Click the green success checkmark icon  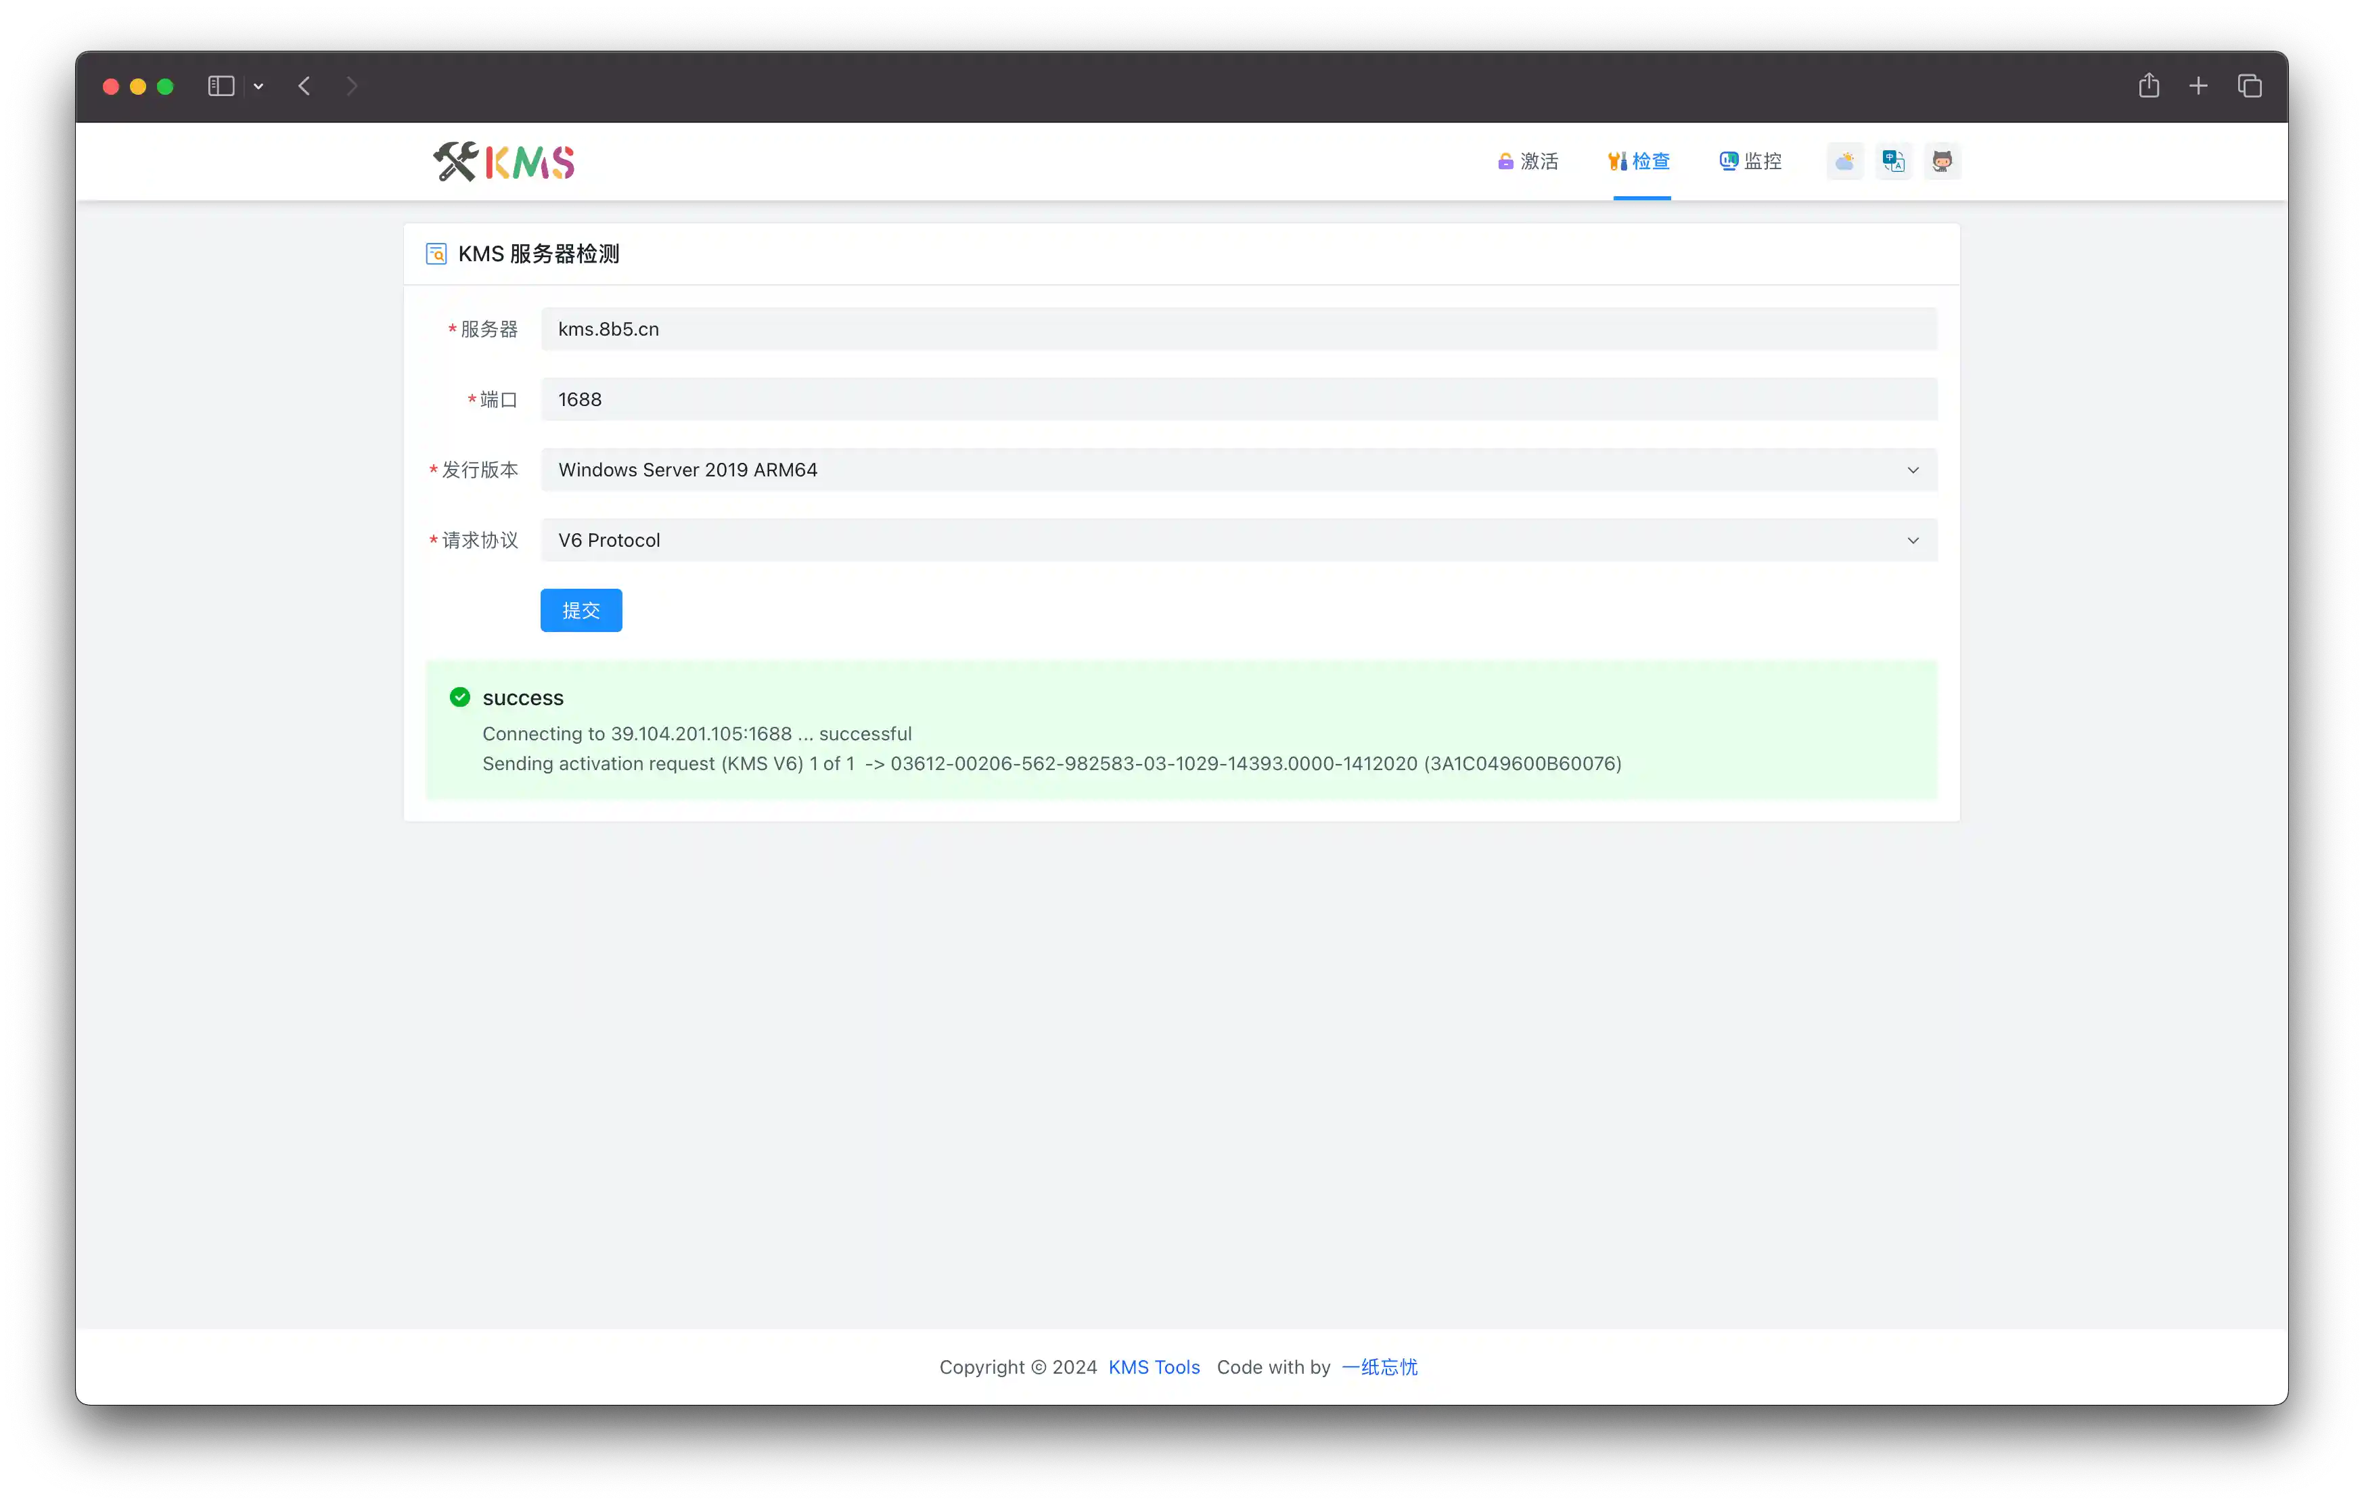tap(459, 697)
